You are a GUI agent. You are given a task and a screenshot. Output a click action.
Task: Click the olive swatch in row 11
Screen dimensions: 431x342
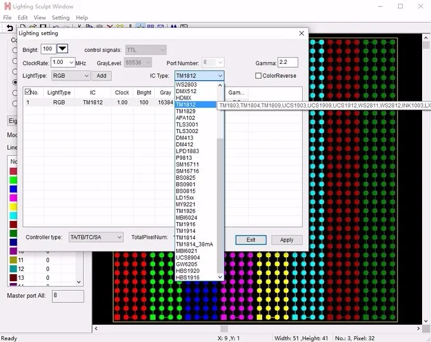pos(13,260)
